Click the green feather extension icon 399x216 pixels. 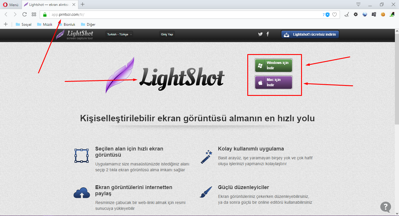392,14
